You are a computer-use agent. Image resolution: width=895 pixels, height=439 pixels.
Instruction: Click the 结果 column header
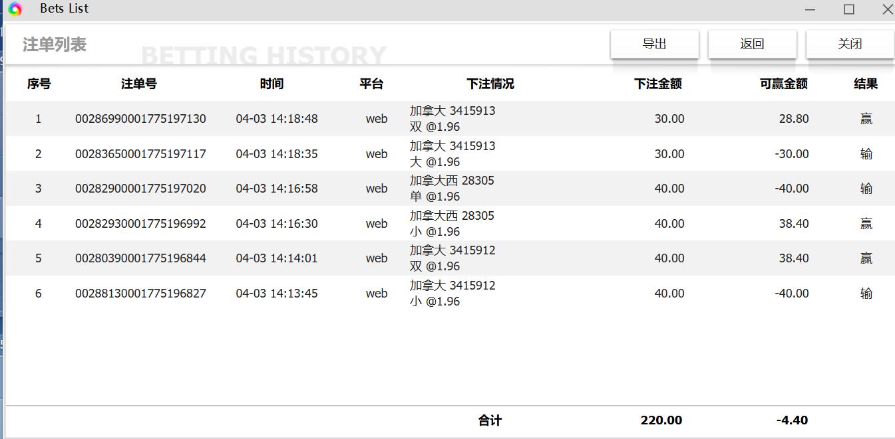point(866,84)
